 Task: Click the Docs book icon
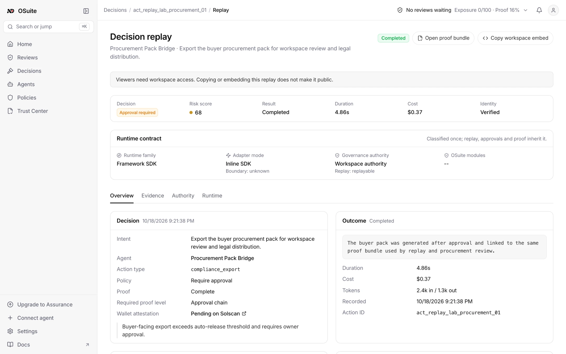pyautogui.click(x=10, y=345)
